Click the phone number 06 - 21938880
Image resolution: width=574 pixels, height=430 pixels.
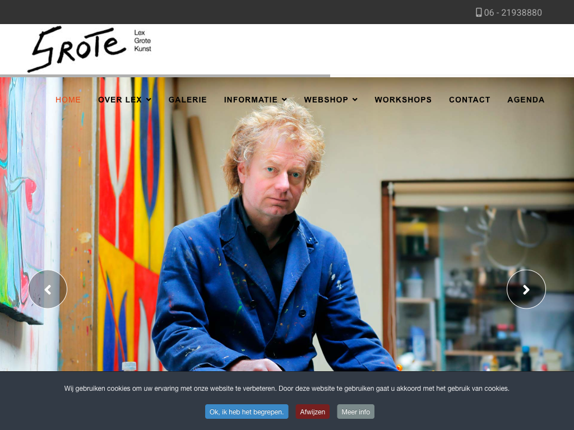click(513, 12)
